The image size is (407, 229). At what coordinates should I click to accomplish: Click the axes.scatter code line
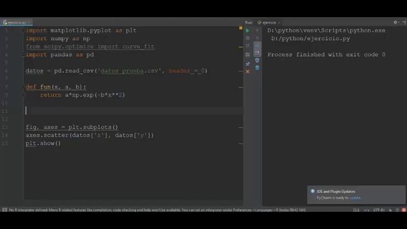point(90,135)
